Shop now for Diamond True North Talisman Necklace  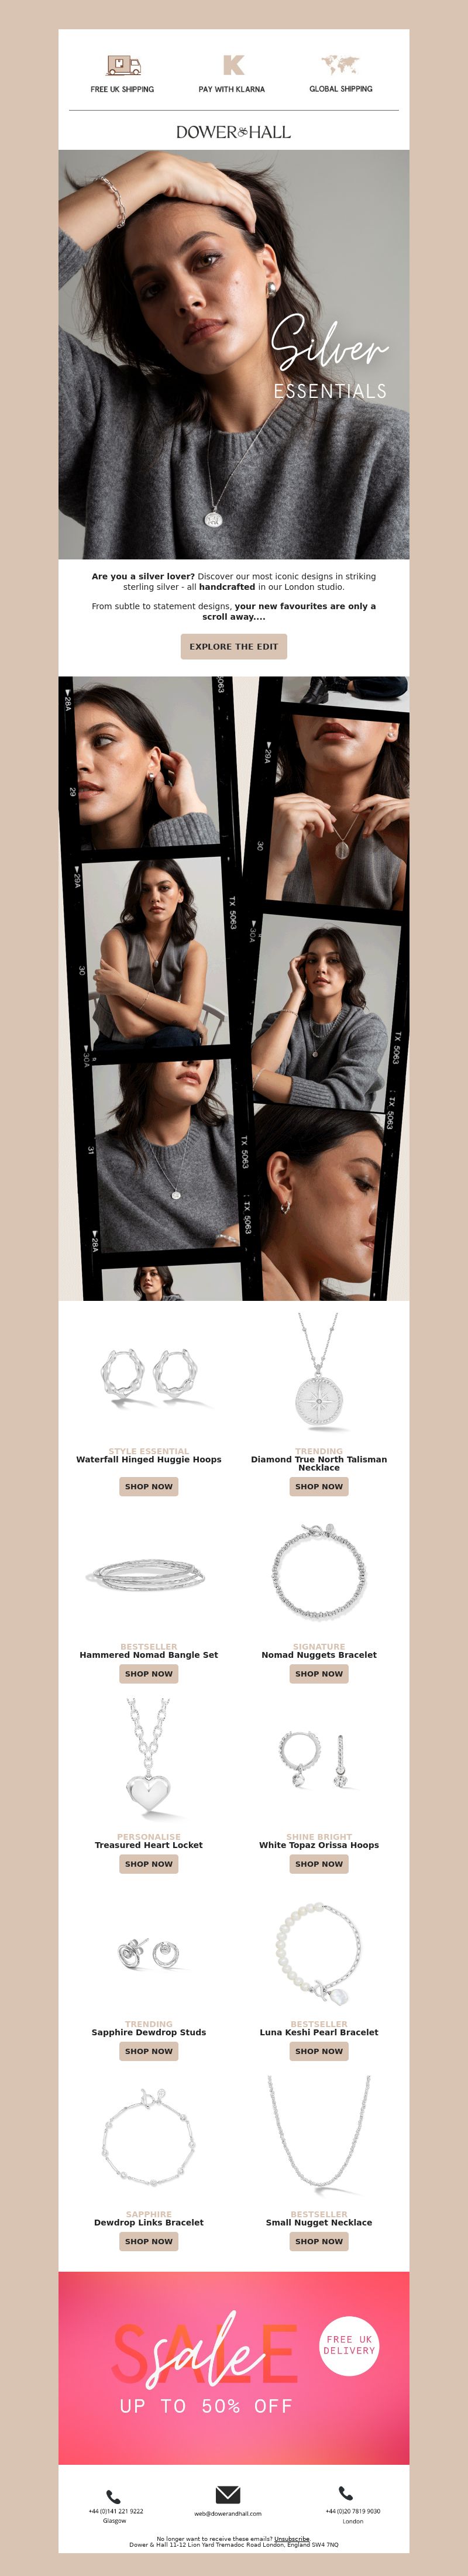319,1486
